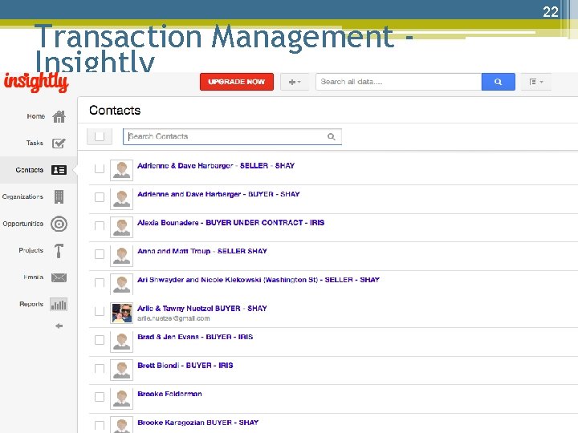The image size is (578, 433).
Task: Open Home via the house icon
Action: coord(59,117)
